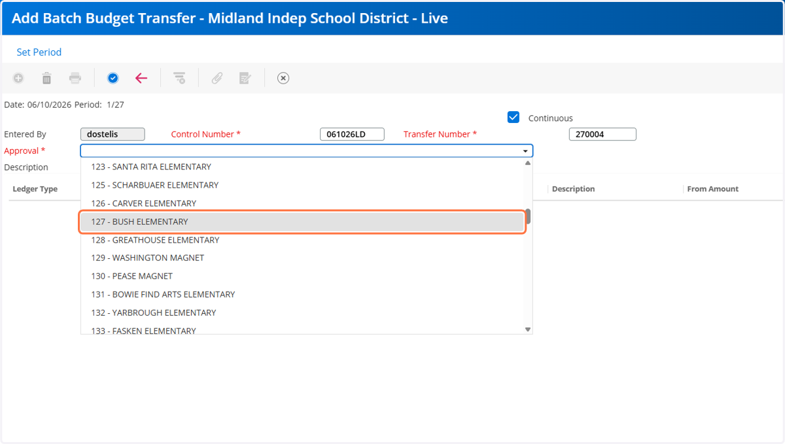The image size is (785, 444).
Task: Click the red back arrow icon
Action: point(141,78)
